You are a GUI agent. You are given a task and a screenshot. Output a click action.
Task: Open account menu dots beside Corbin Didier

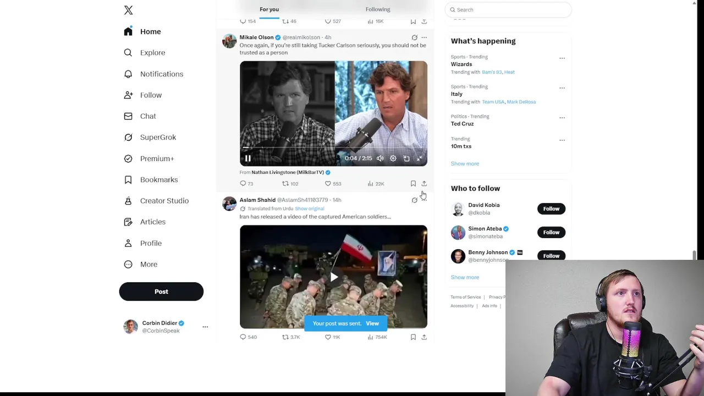pos(205,327)
